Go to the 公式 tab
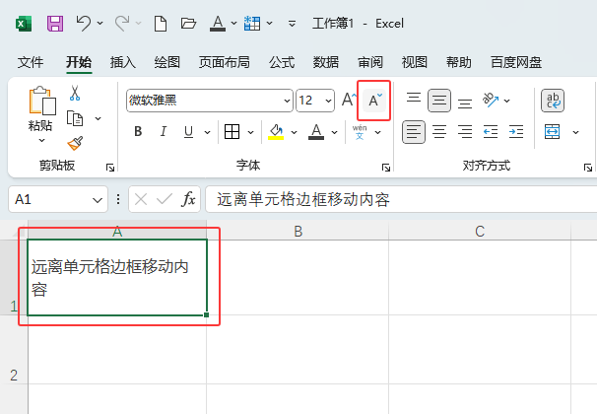This screenshot has width=597, height=414. click(x=282, y=62)
